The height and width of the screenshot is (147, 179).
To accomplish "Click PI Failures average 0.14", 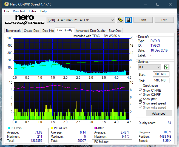I will pos(83,132).
